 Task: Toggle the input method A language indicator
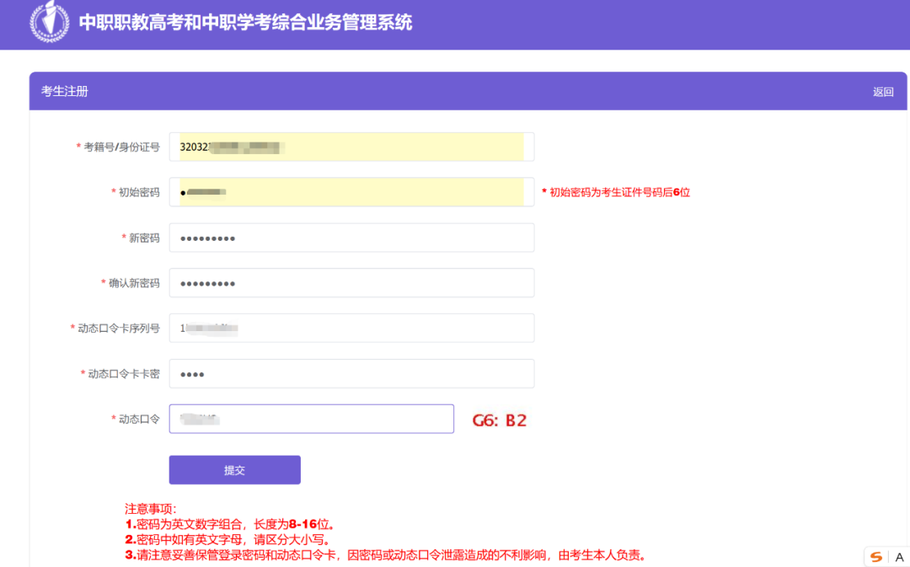(899, 557)
